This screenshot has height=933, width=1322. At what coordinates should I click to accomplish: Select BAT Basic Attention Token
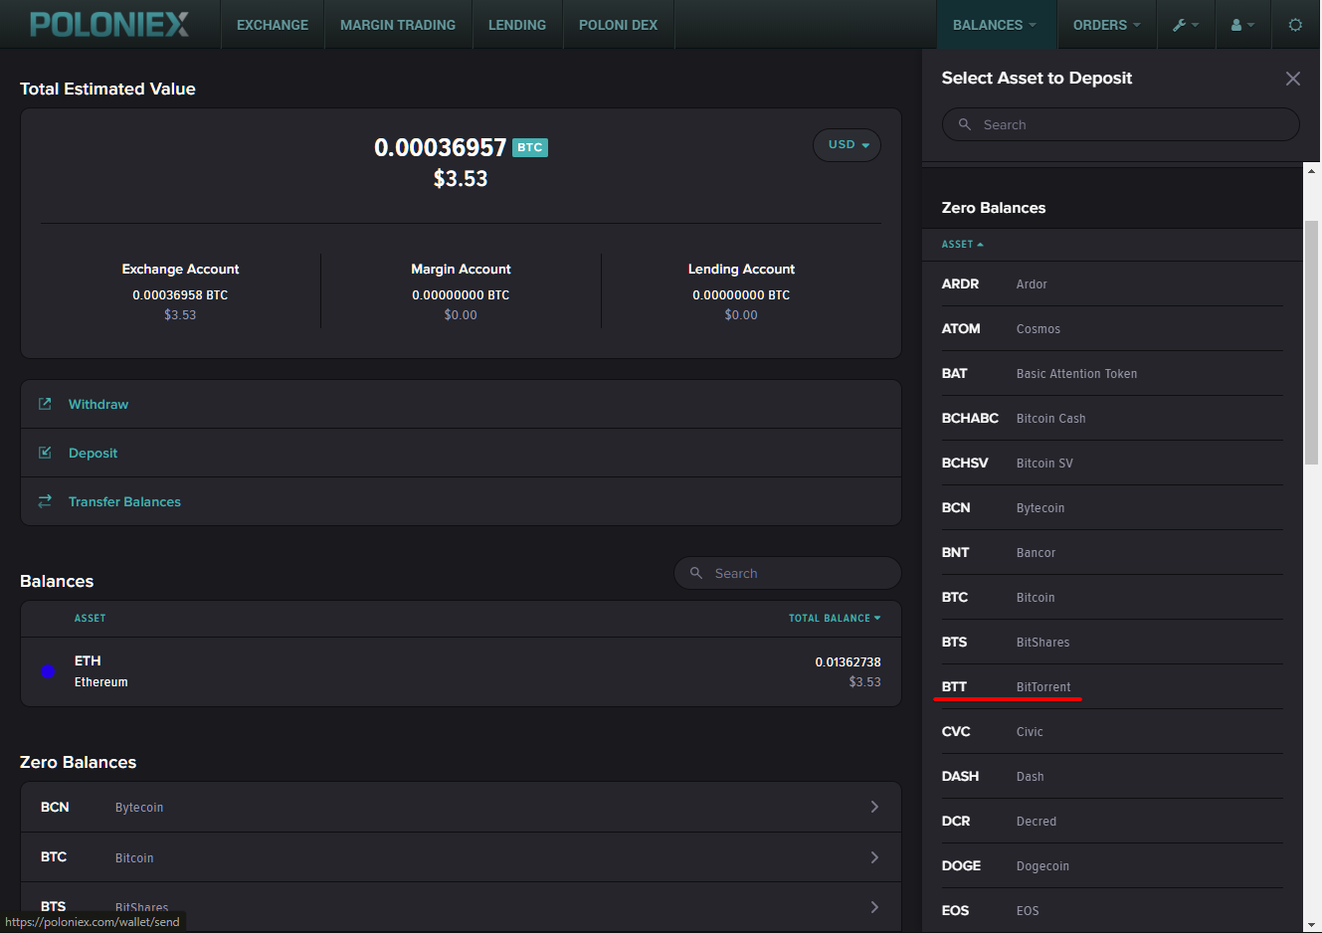[x=1112, y=373]
